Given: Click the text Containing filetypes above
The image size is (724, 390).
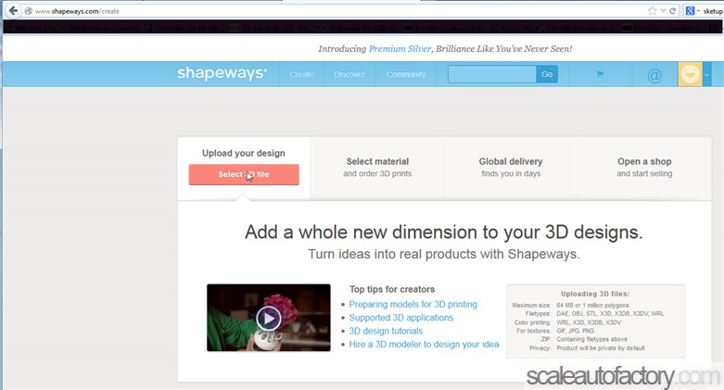Looking at the screenshot, I should click(592, 339).
